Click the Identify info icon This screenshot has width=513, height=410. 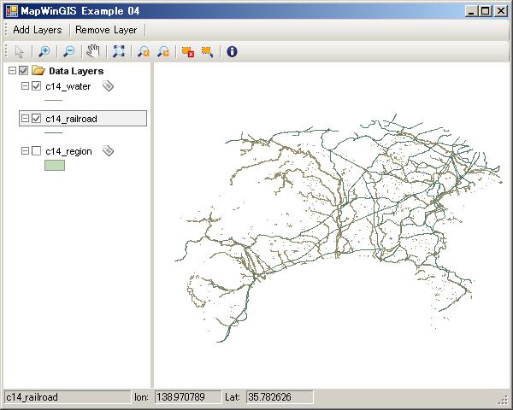[232, 51]
